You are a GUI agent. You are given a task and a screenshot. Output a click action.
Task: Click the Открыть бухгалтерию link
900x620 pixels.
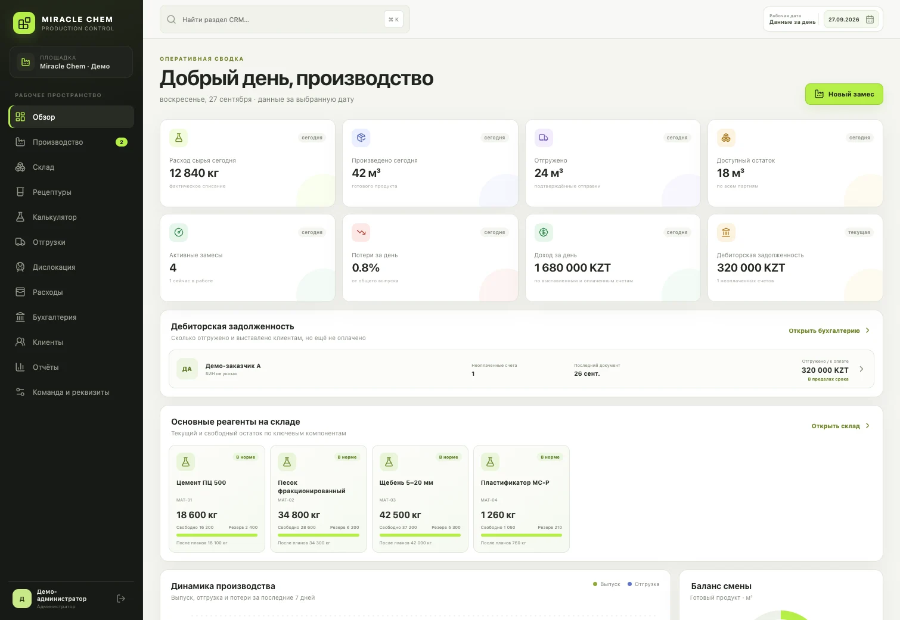click(829, 331)
